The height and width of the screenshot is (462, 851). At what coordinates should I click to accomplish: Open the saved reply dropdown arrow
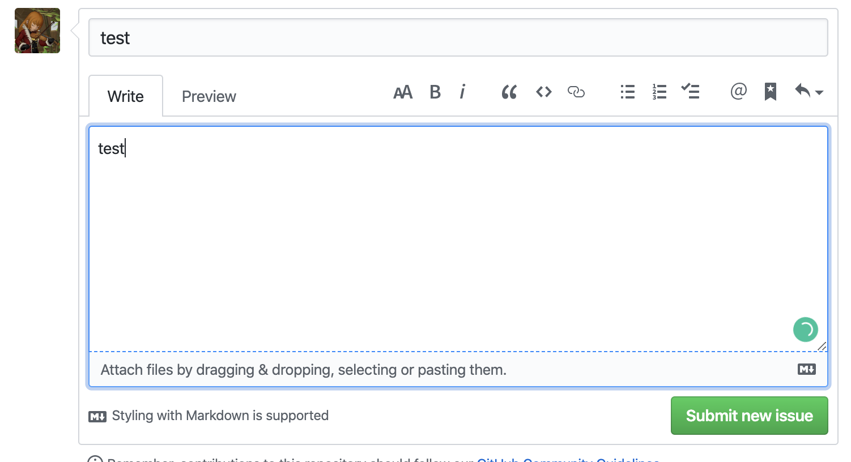coord(820,93)
